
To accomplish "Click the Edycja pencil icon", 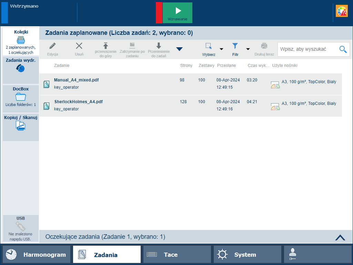I will click(x=53, y=46).
